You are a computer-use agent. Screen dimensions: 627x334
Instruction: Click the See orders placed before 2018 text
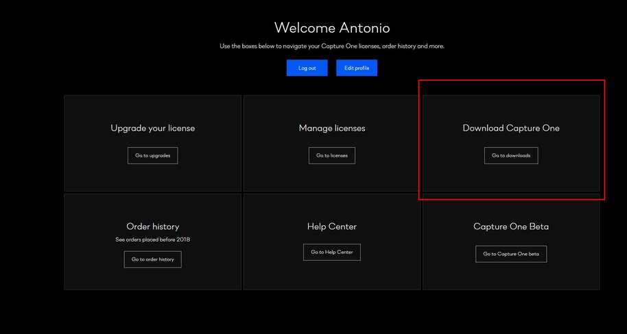pos(153,240)
